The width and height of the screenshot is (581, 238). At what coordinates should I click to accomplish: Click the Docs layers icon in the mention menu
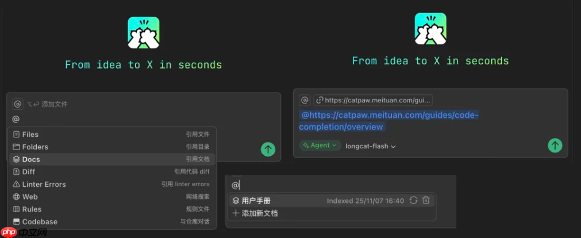pos(16,159)
